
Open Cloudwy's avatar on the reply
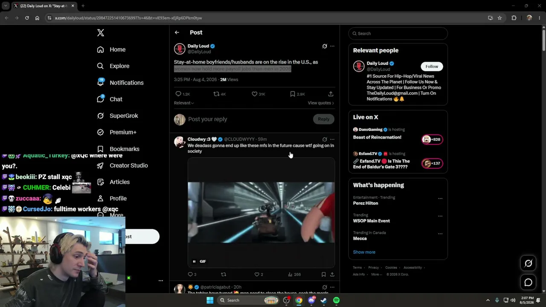tap(180, 142)
